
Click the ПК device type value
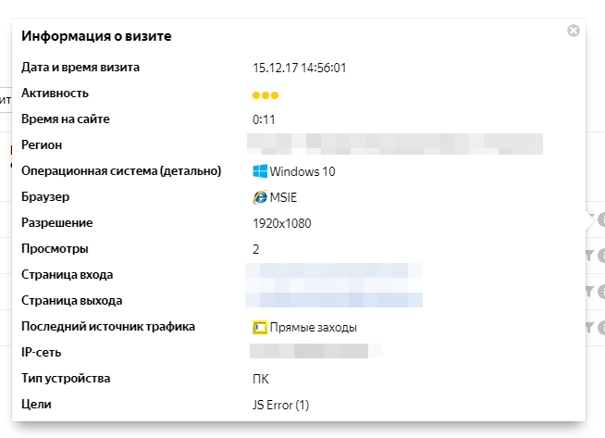[261, 379]
